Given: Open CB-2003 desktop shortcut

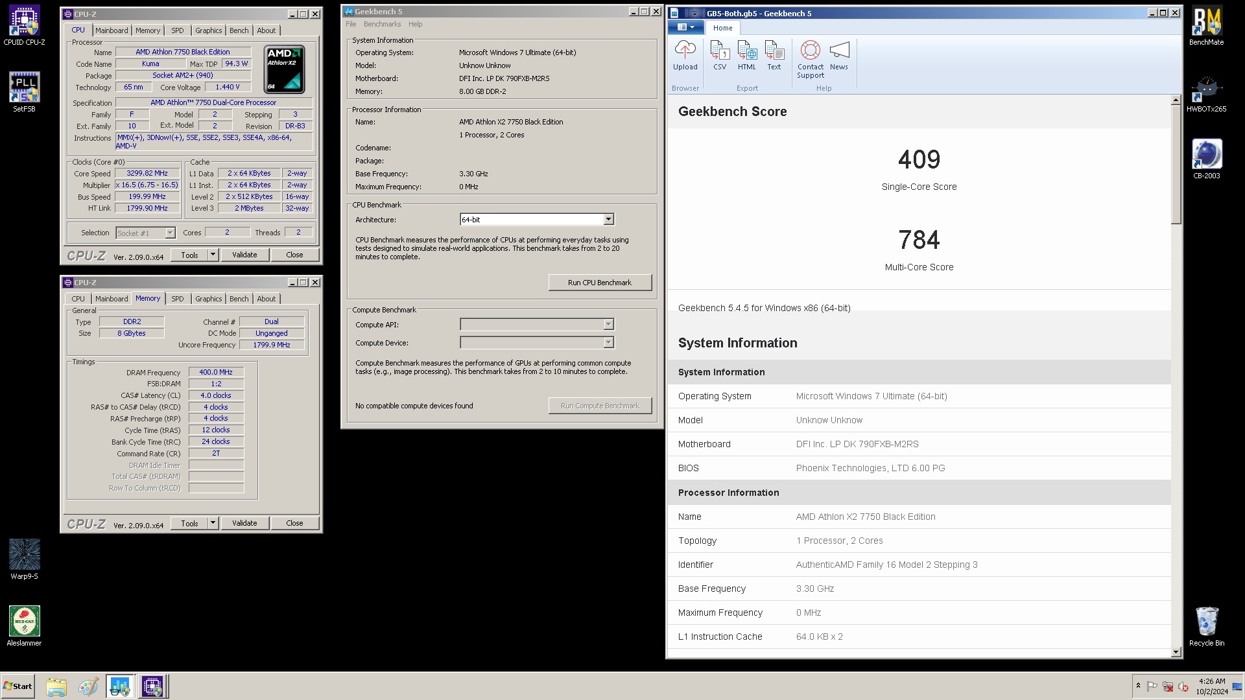Looking at the screenshot, I should coord(1207,159).
